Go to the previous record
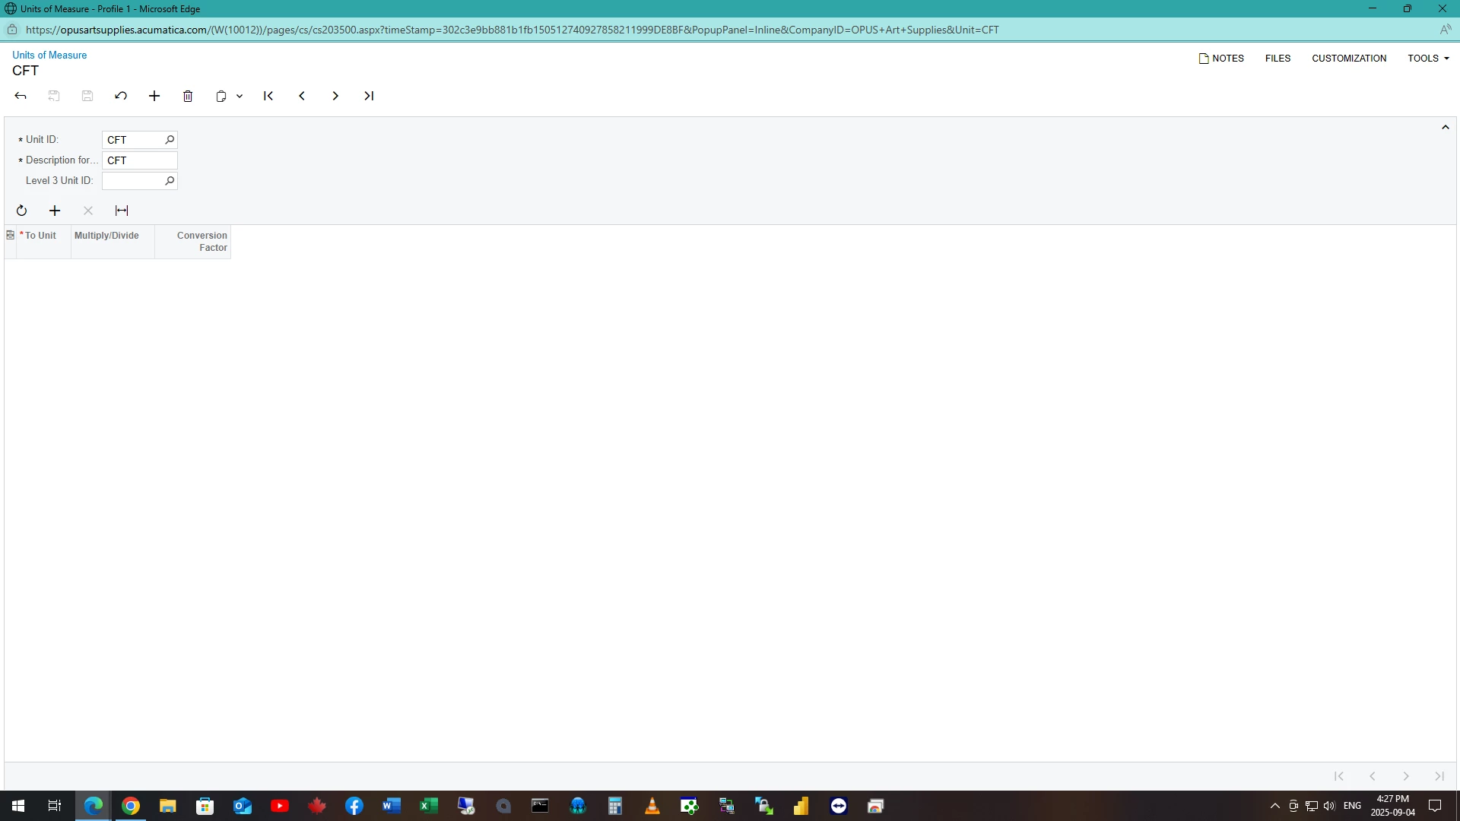The height and width of the screenshot is (821, 1460). pos(302,96)
